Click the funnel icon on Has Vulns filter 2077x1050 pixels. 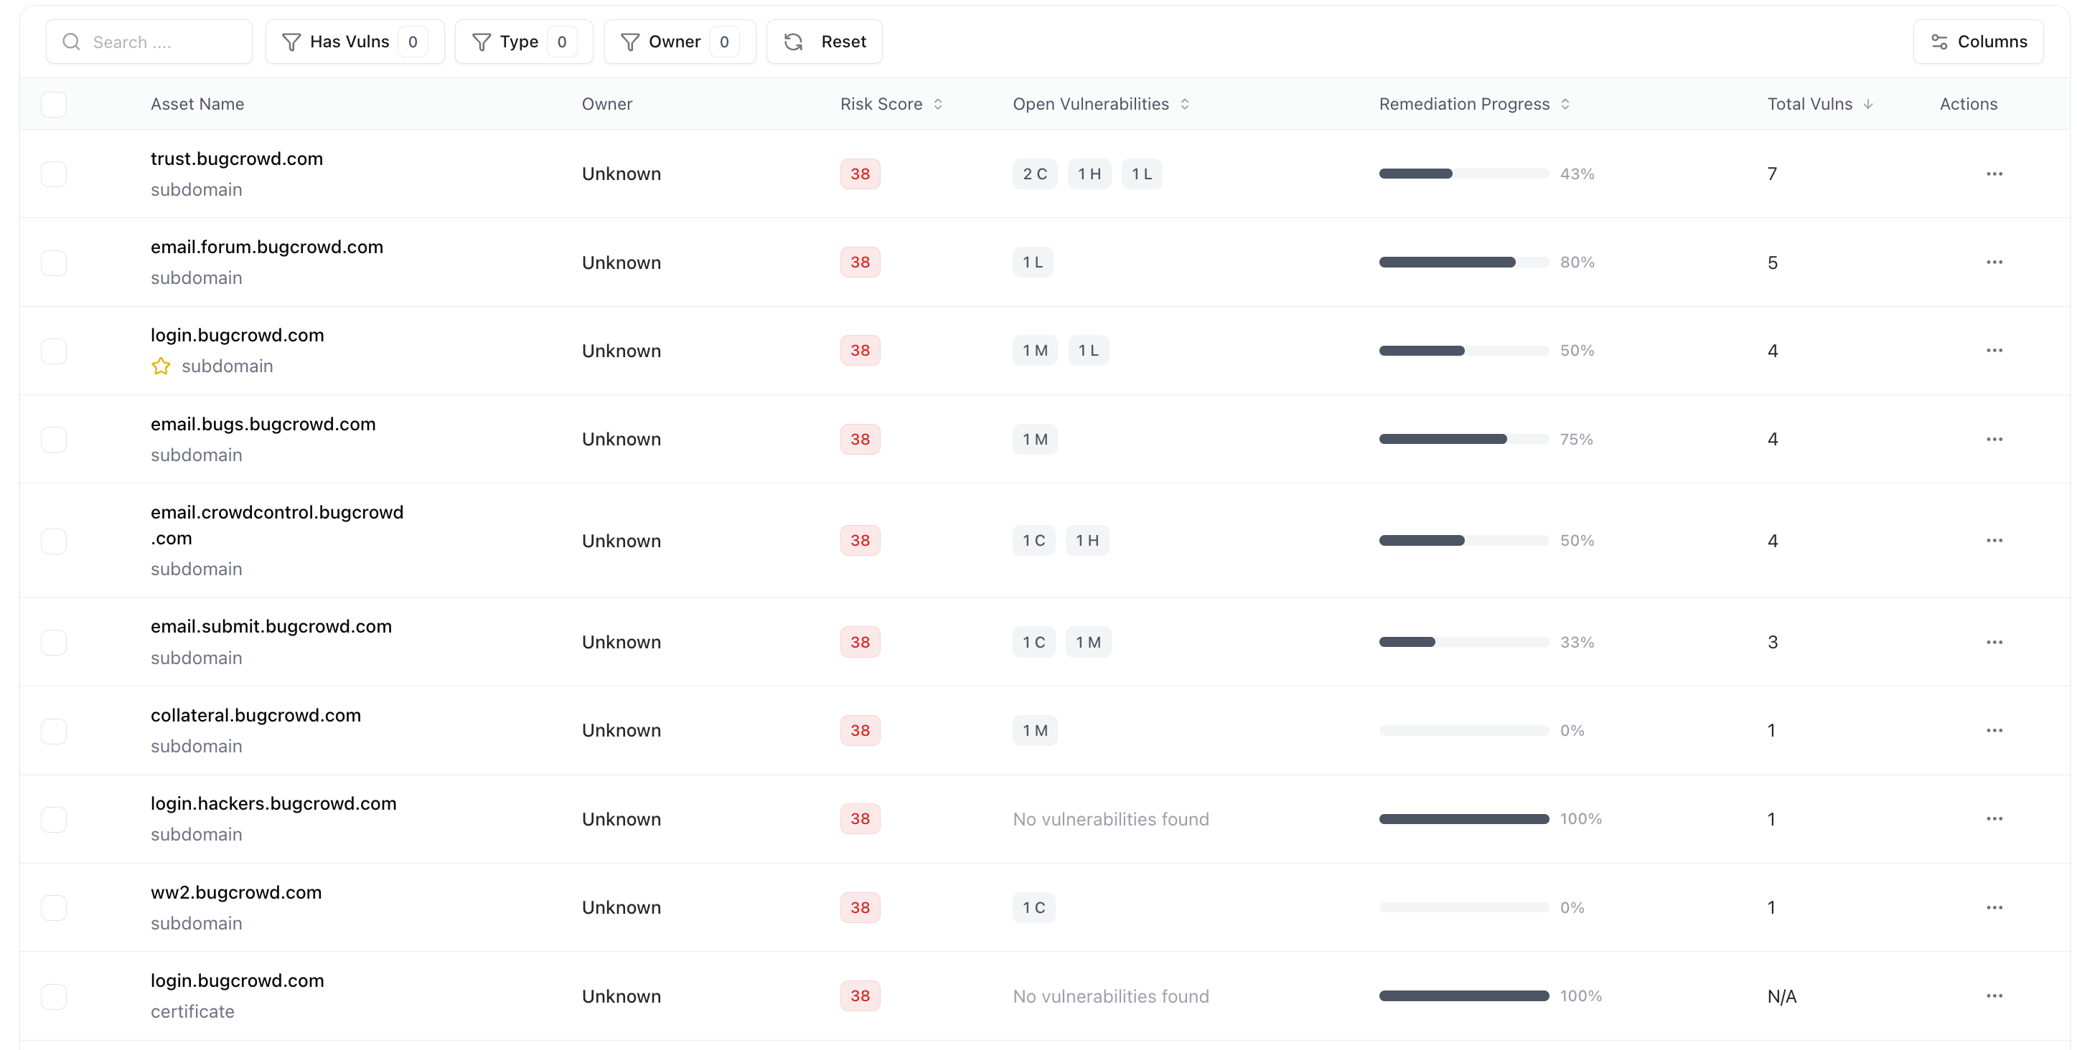291,42
